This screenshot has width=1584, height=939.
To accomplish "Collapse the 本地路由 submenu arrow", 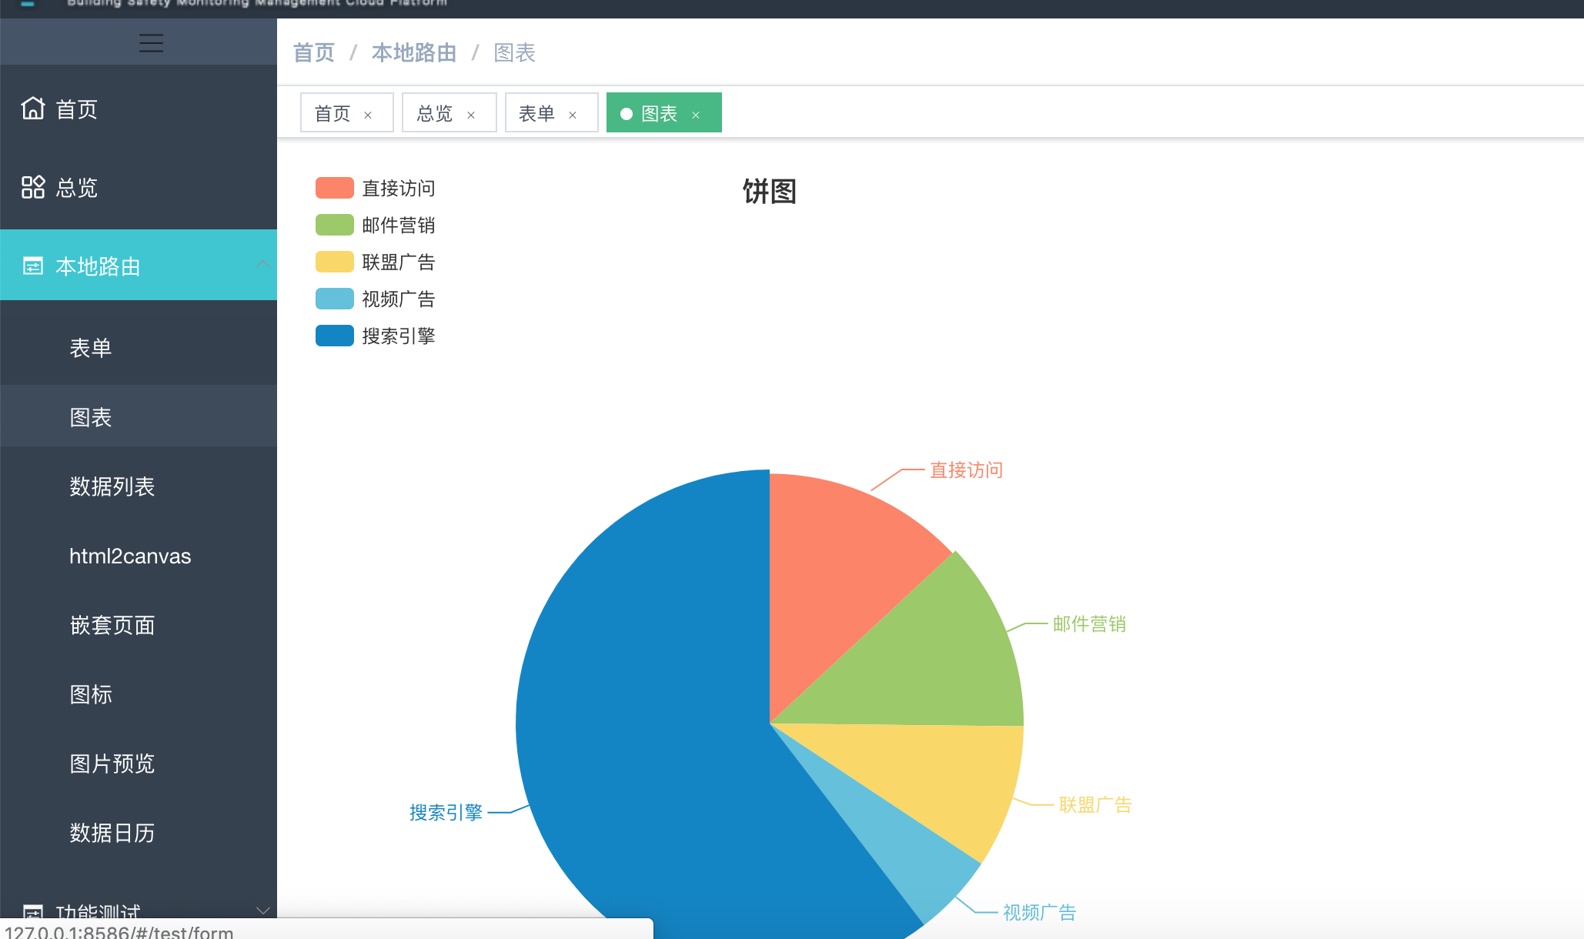I will tap(262, 264).
